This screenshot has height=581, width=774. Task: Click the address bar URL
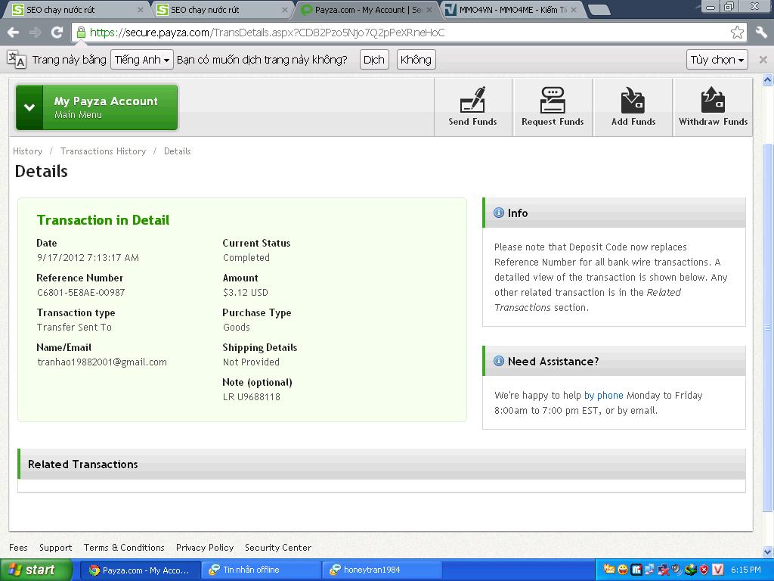tap(267, 33)
